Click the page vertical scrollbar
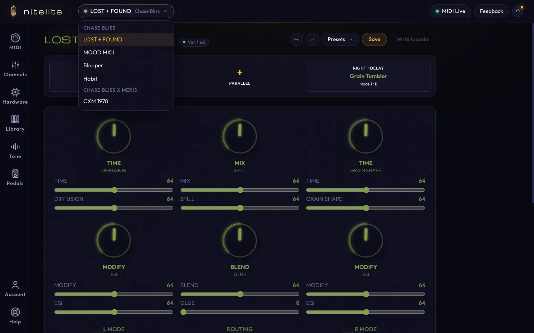Screen dimensions: 534x333 point(533,113)
